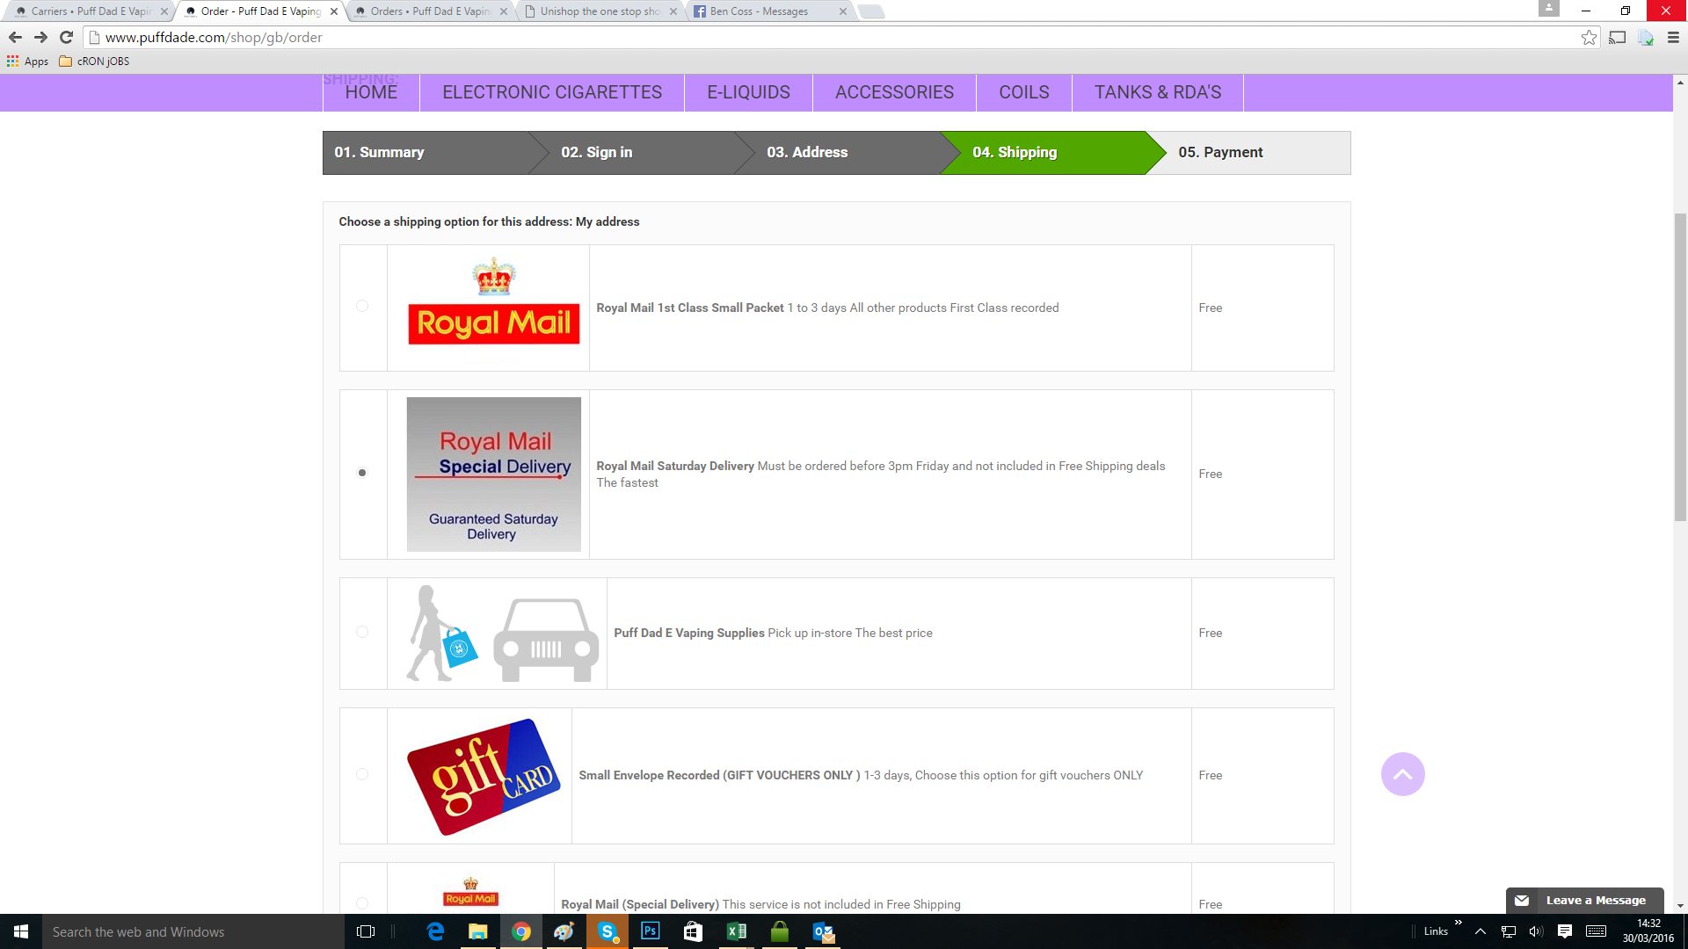Select Small Envelope Recorded gift voucher option
The height and width of the screenshot is (949, 1688).
(x=362, y=774)
